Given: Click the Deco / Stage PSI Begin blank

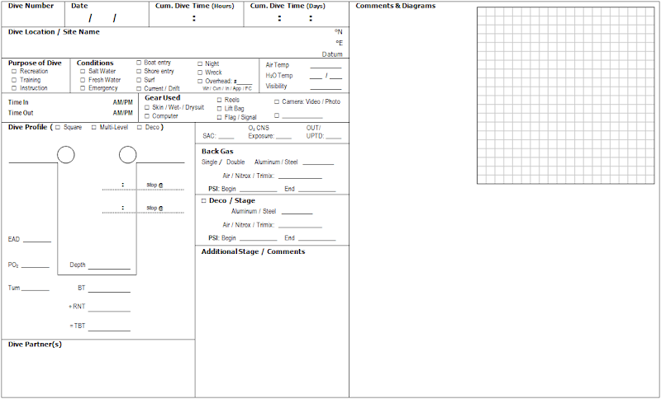Looking at the screenshot, I should 258,239.
